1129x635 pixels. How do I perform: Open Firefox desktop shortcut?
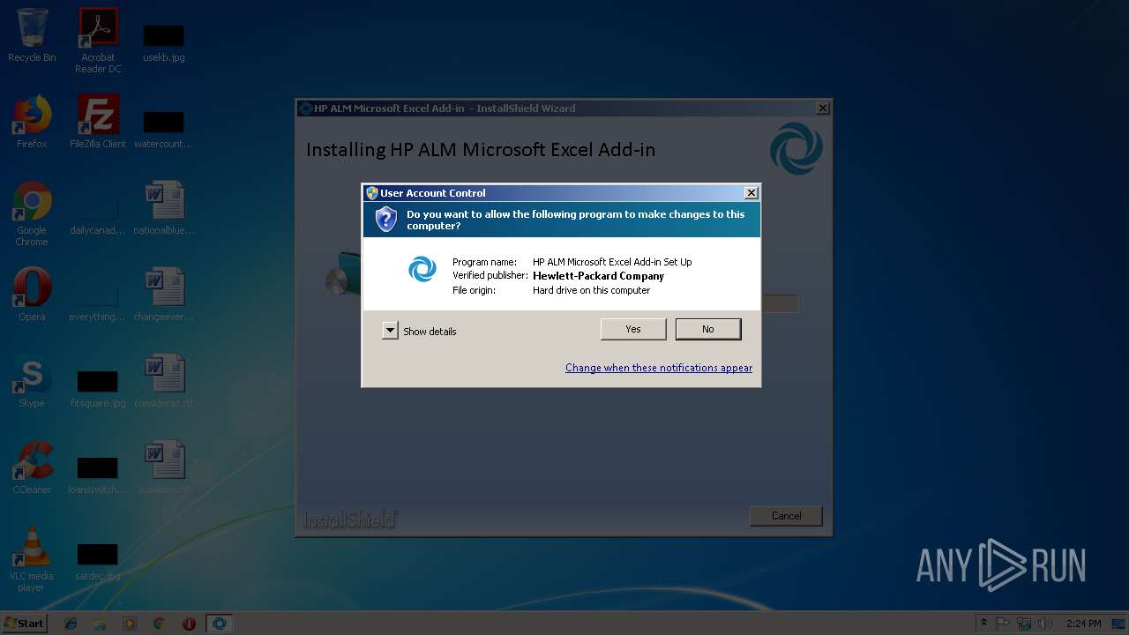(x=32, y=122)
